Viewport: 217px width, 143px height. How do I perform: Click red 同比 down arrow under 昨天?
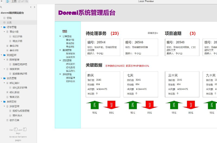click(111, 105)
